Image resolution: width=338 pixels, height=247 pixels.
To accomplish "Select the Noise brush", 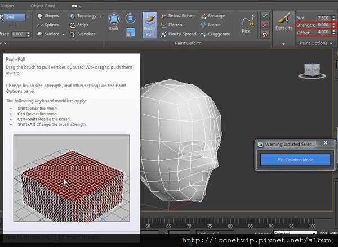I will click(210, 25).
